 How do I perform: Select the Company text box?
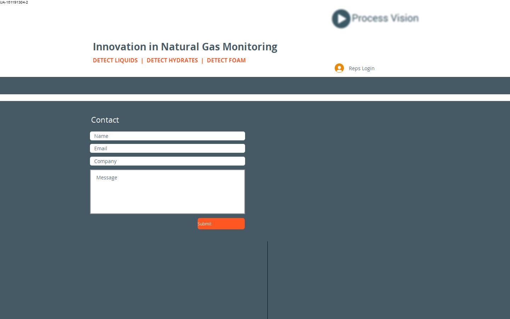(x=167, y=161)
